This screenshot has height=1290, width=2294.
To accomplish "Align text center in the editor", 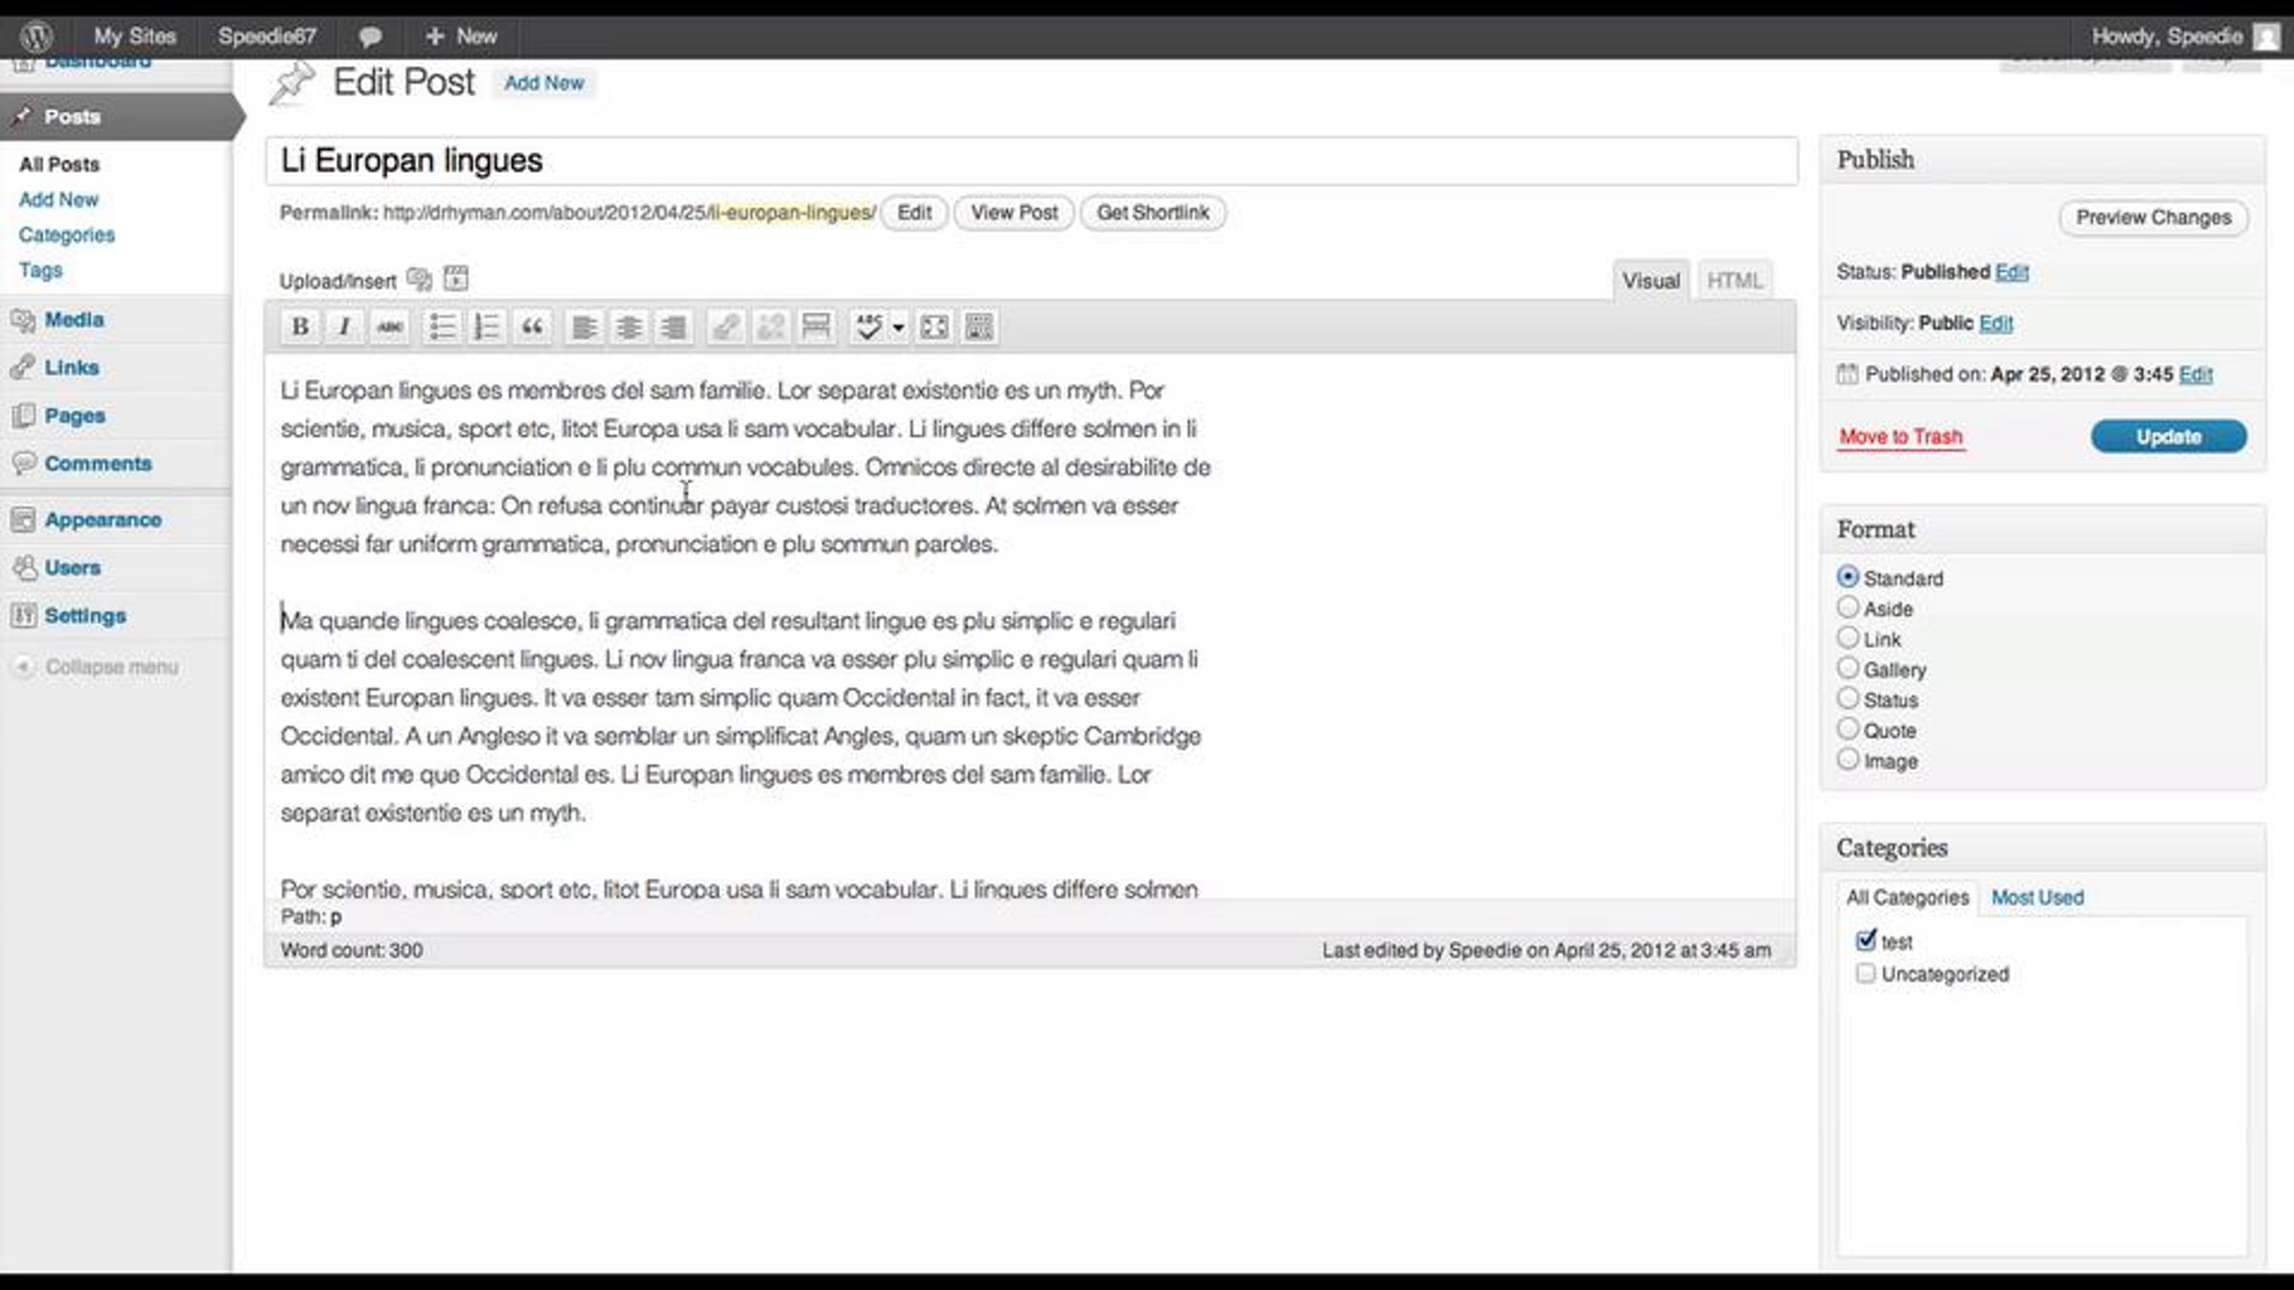I will coord(628,327).
